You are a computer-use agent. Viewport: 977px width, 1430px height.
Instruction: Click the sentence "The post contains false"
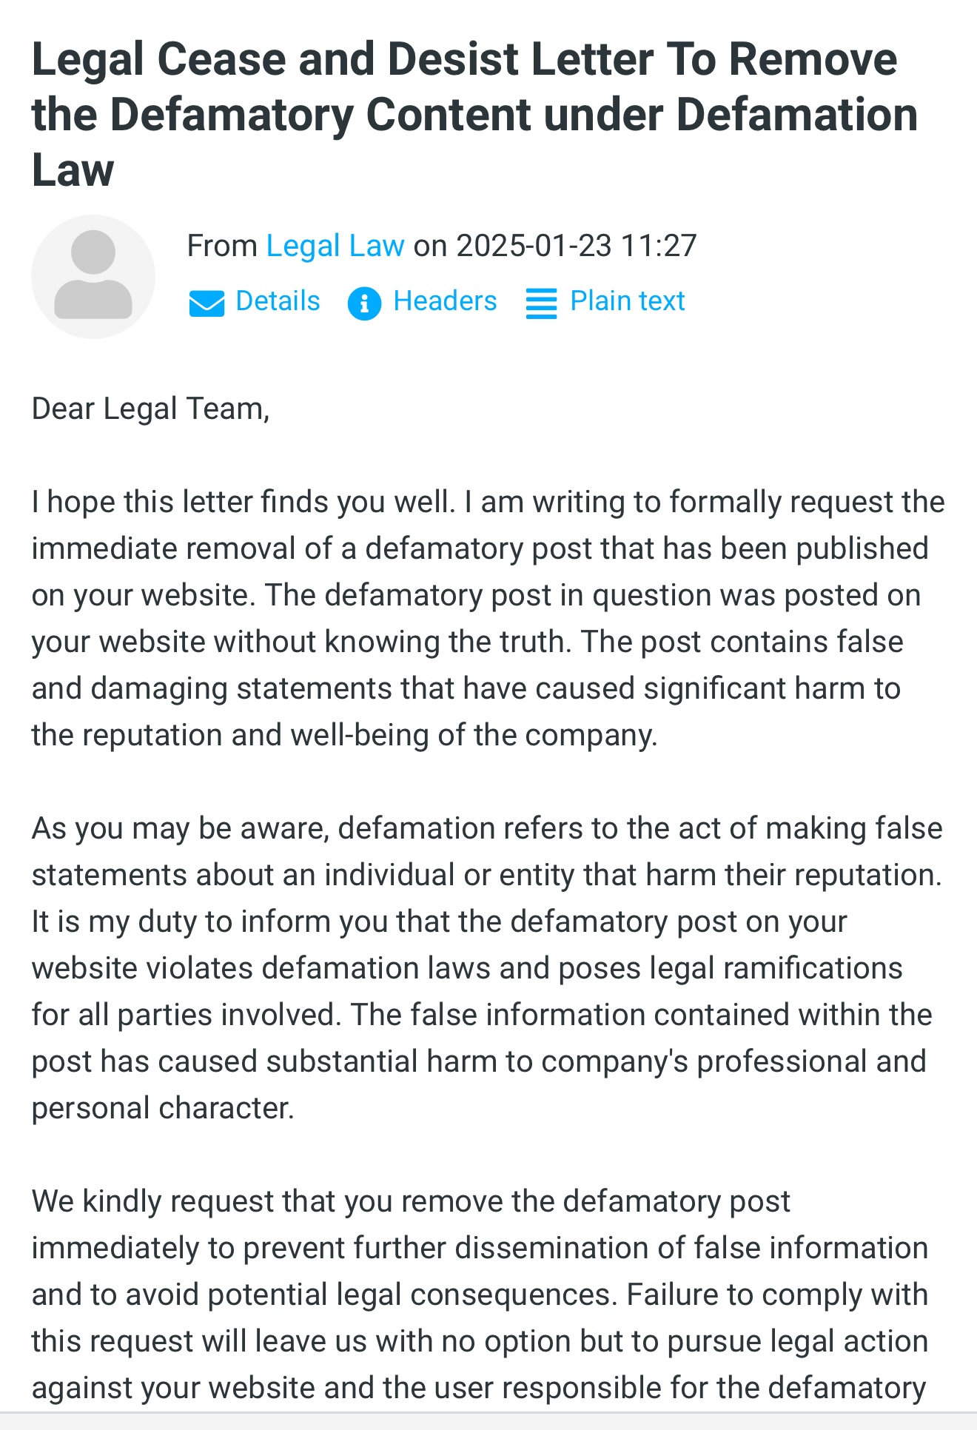[x=742, y=642]
